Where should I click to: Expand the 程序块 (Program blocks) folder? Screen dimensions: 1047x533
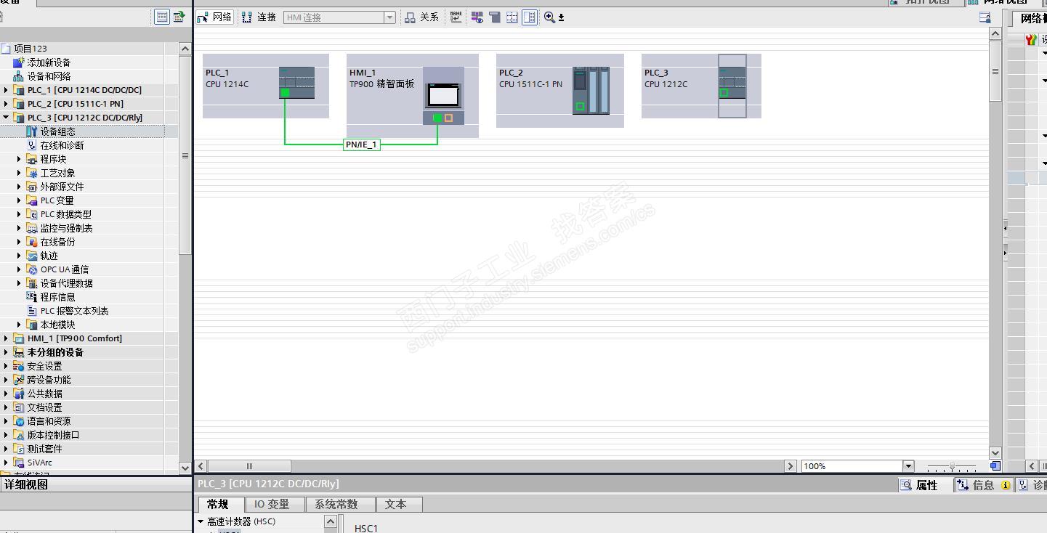(20, 159)
